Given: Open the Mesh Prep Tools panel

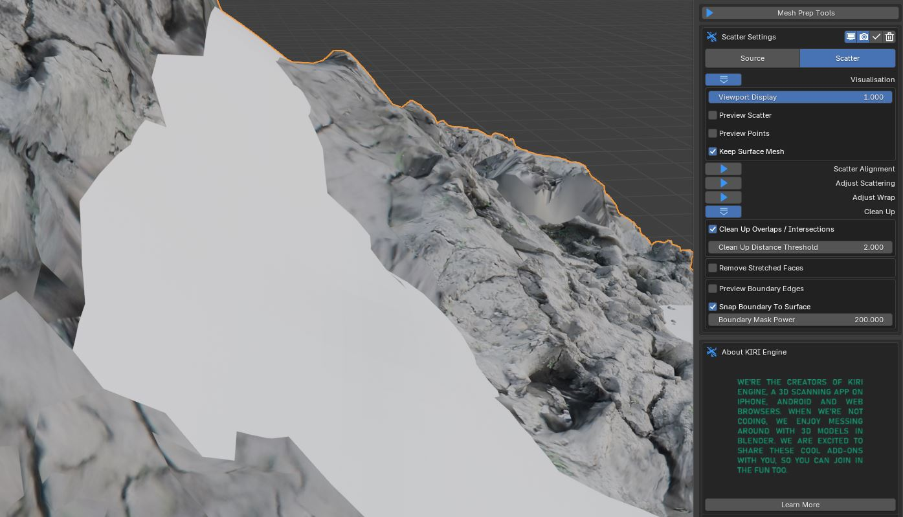Looking at the screenshot, I should 805,13.
